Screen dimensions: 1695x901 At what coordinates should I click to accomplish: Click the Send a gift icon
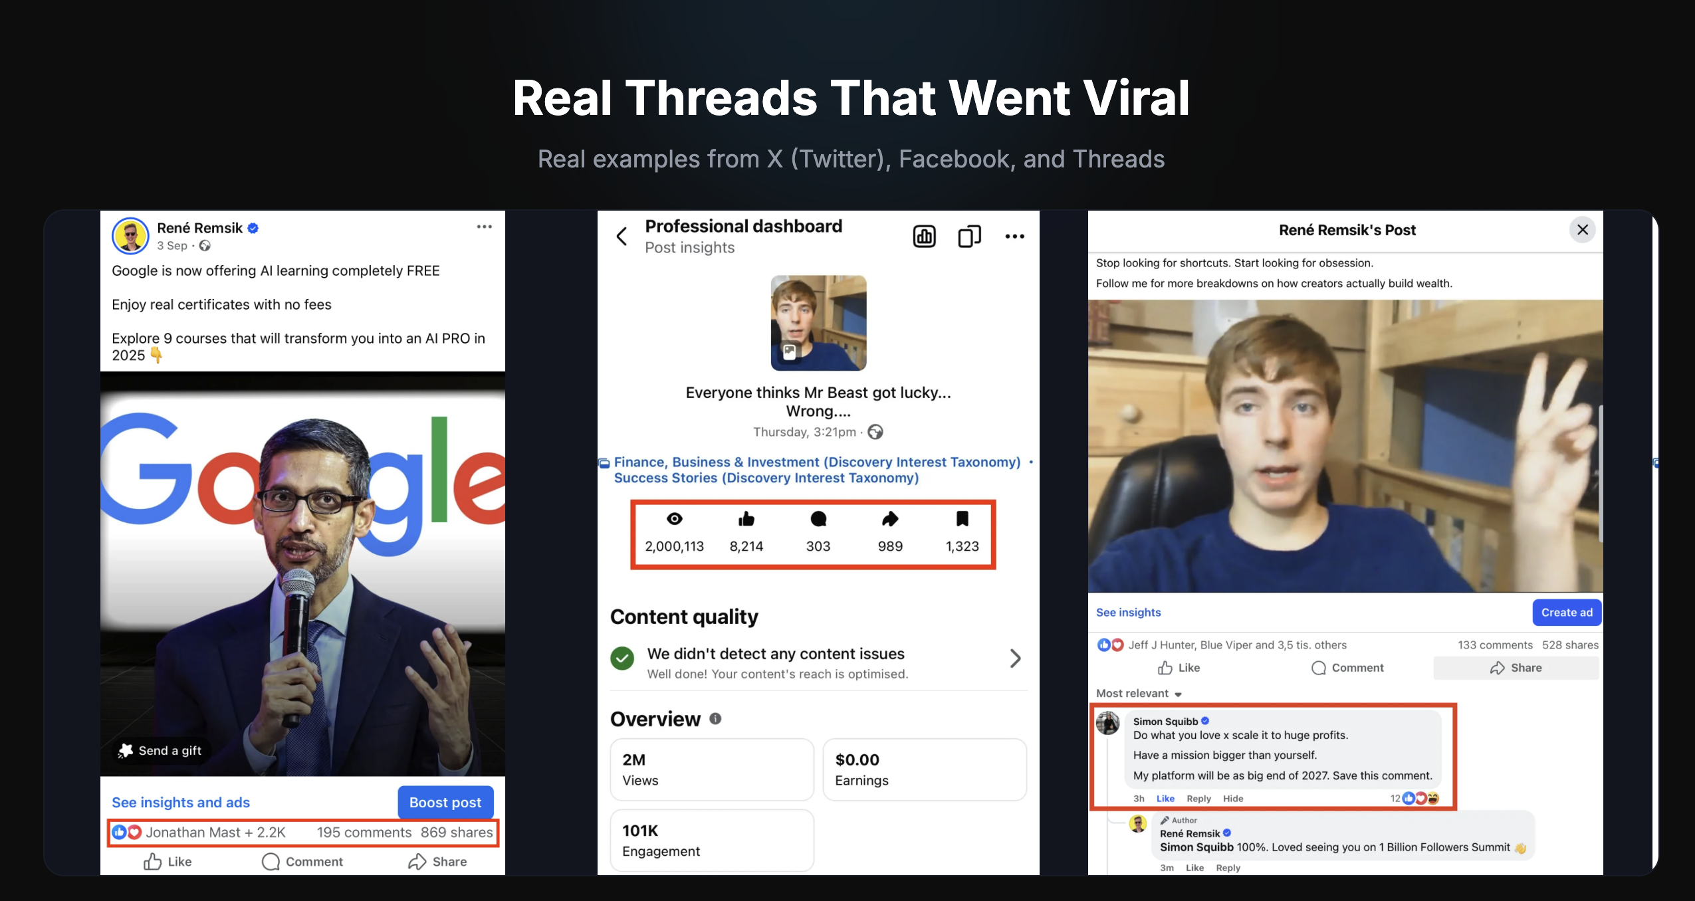(x=126, y=751)
